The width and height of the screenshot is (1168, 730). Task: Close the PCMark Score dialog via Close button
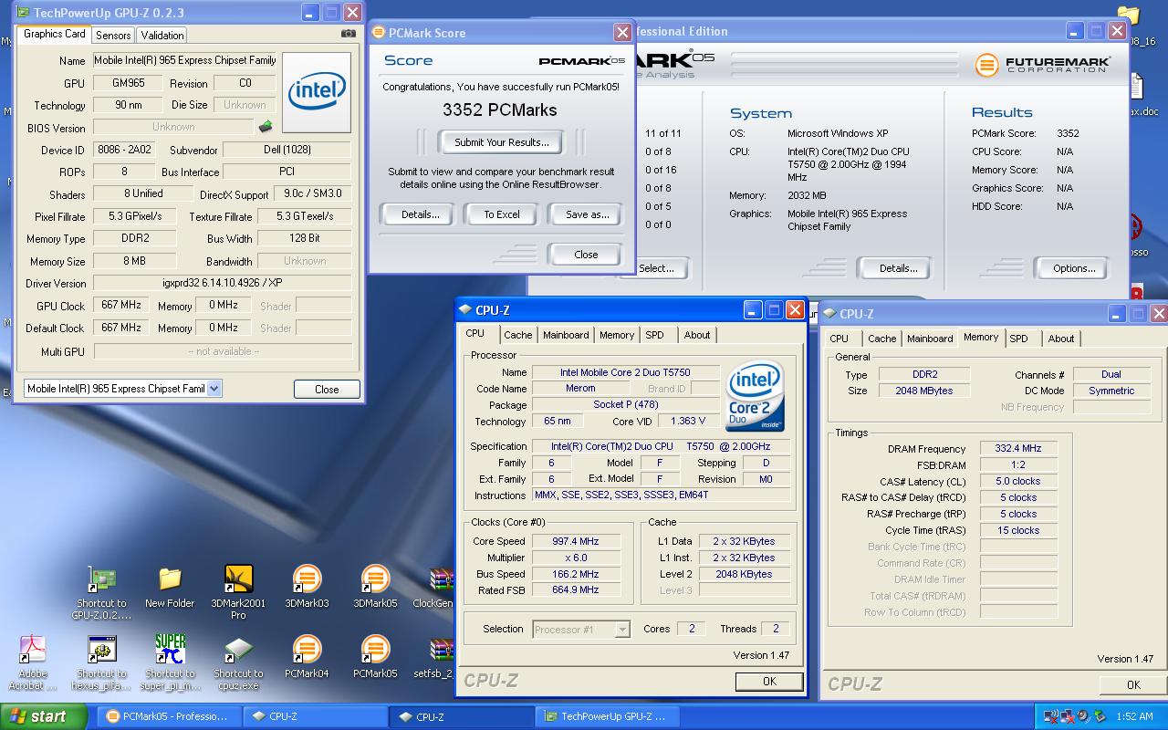[586, 255]
